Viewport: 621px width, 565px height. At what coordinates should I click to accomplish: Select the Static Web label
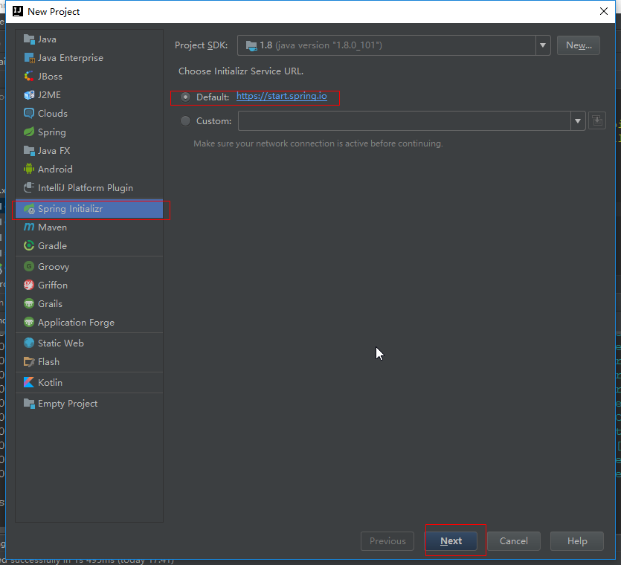click(61, 343)
